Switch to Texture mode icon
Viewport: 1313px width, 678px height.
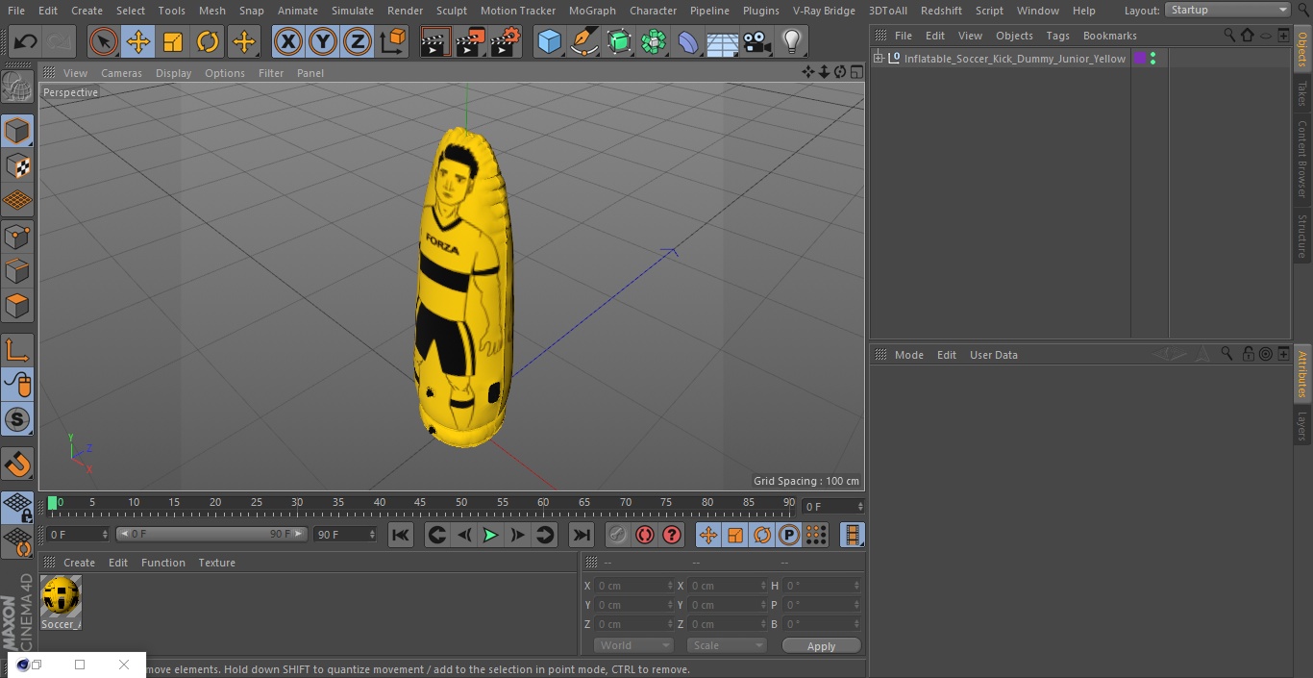click(x=17, y=165)
